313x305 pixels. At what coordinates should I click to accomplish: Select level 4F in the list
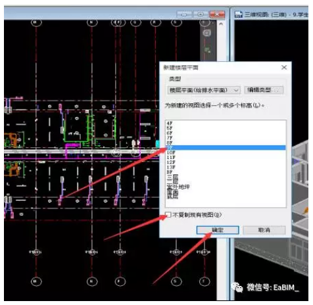point(226,123)
